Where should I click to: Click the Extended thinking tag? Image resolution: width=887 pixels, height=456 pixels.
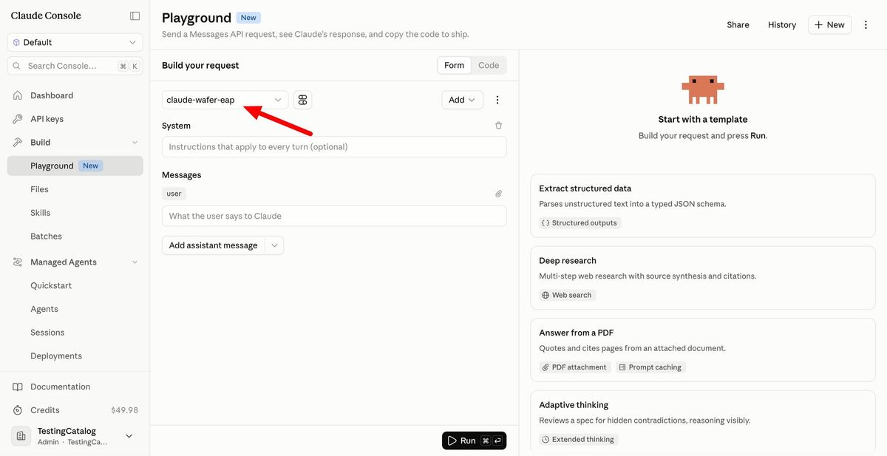(578, 439)
